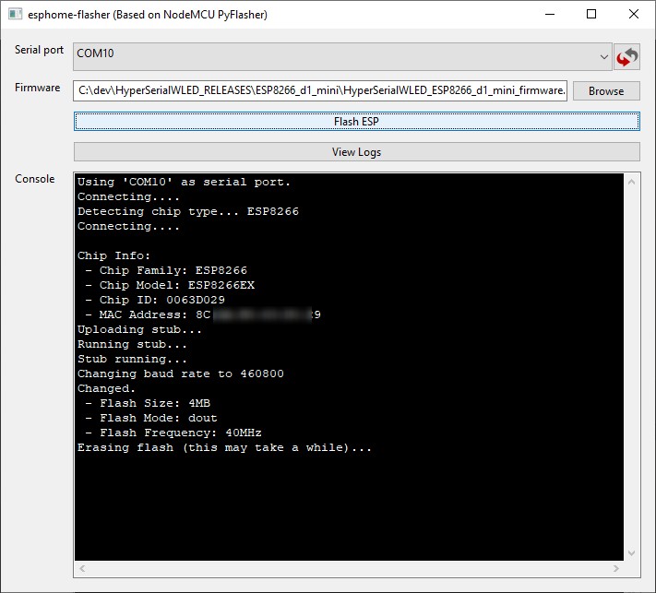656x593 pixels.
Task: Click the console scroll-right arrow
Action: point(616,568)
